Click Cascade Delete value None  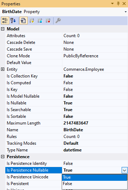(95, 42)
